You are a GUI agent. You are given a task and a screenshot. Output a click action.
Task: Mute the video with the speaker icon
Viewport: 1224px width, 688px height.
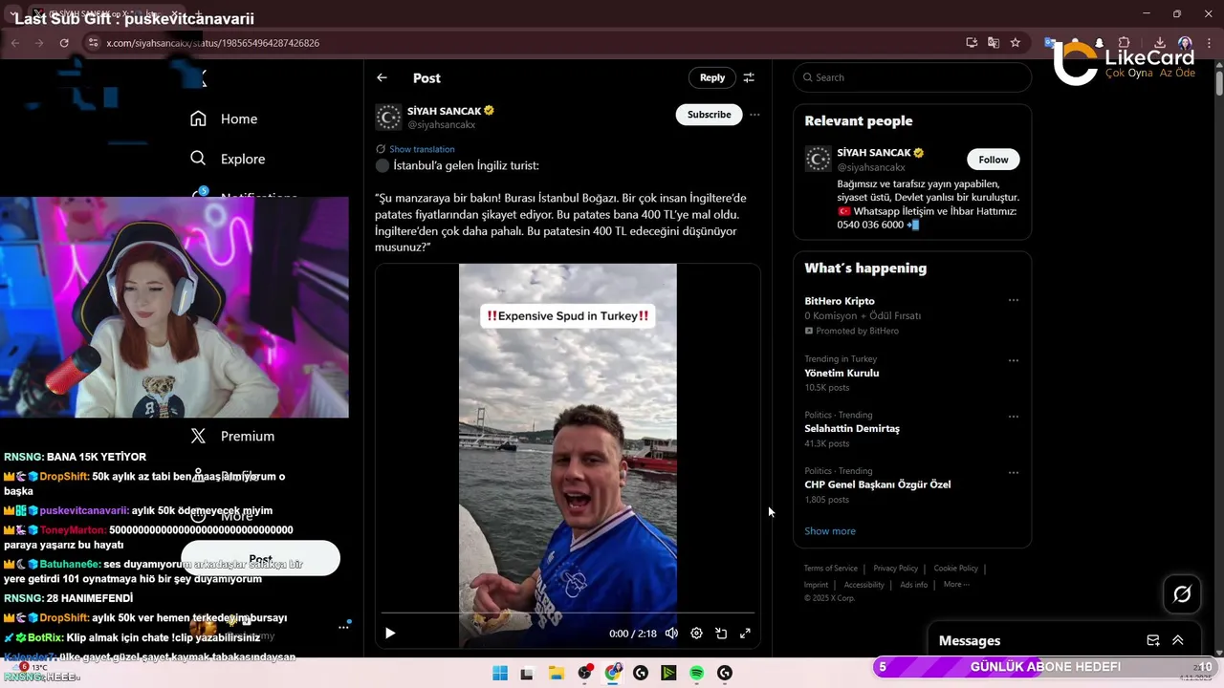pos(671,633)
